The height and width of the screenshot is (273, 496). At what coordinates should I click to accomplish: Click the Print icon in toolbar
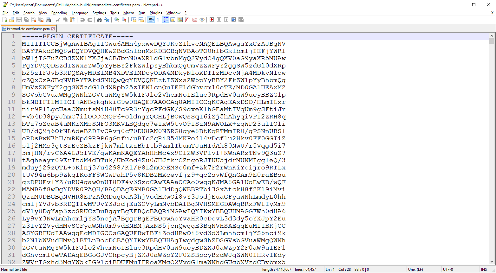point(48,20)
